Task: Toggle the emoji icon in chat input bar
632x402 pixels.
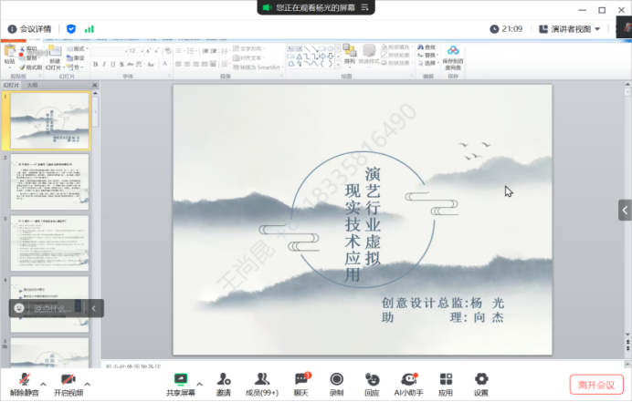Action: pyautogui.click(x=19, y=308)
